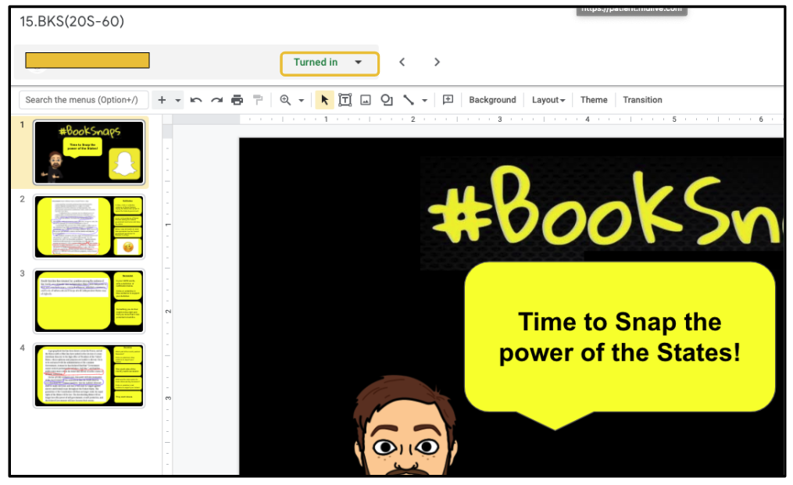Screen dimensions: 793x485
Task: Click the 15.BKS(20S-60) assignment title
Action: pyautogui.click(x=72, y=21)
